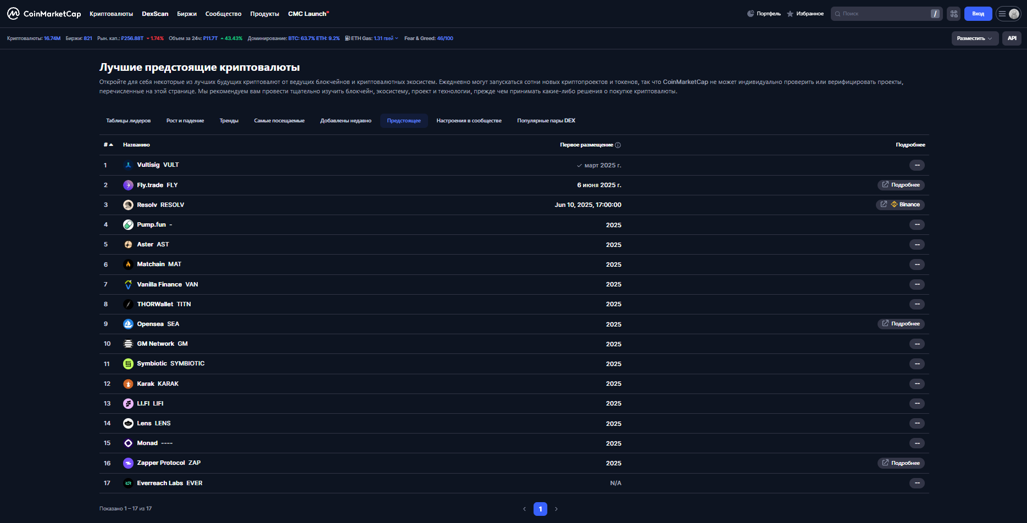Click the search slash shortcut icon
This screenshot has height=523, width=1027.
point(935,14)
